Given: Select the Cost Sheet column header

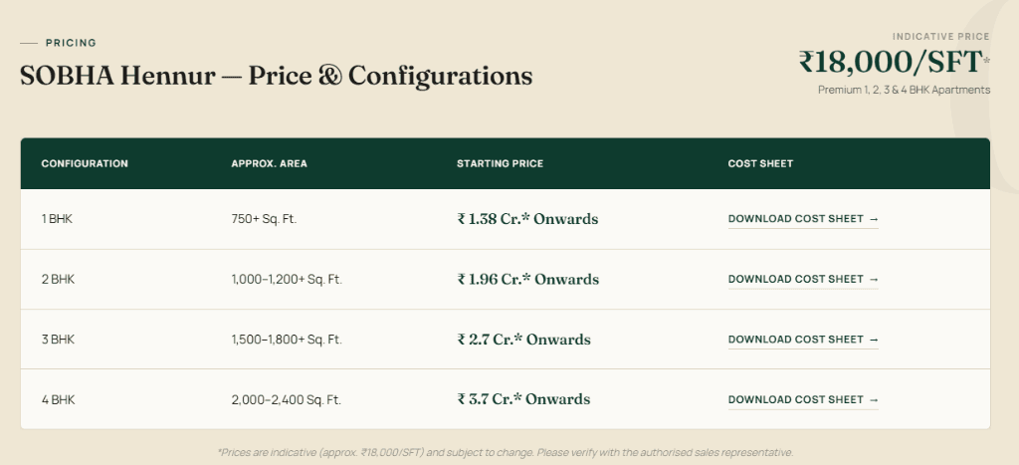Looking at the screenshot, I should click(x=760, y=164).
